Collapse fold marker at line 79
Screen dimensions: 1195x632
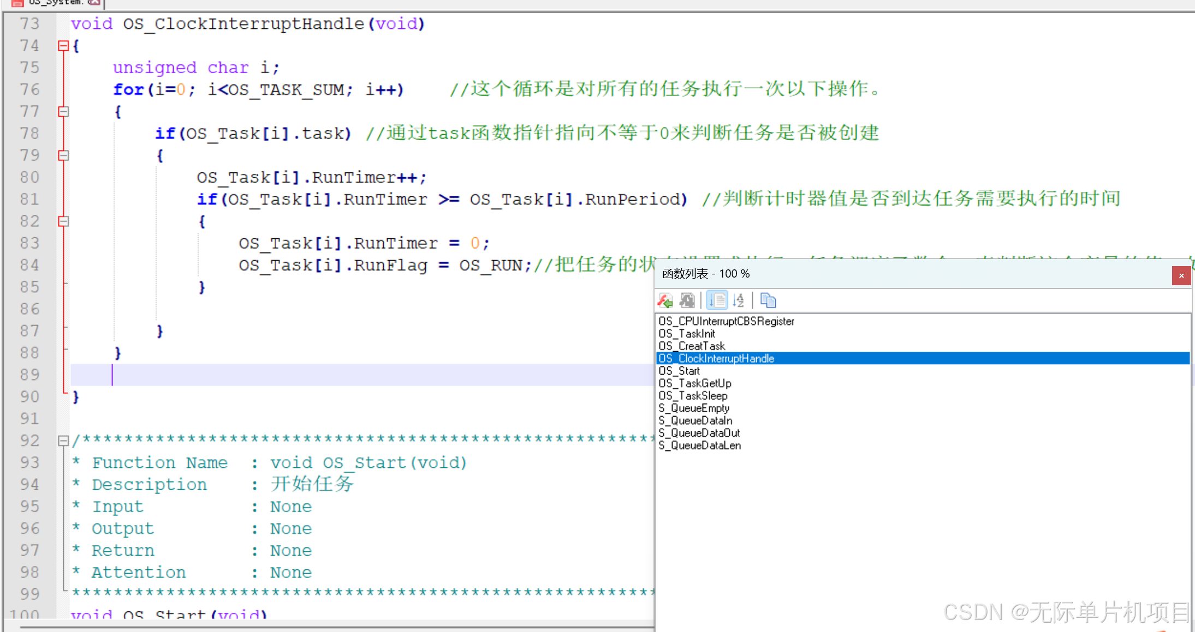tap(63, 155)
